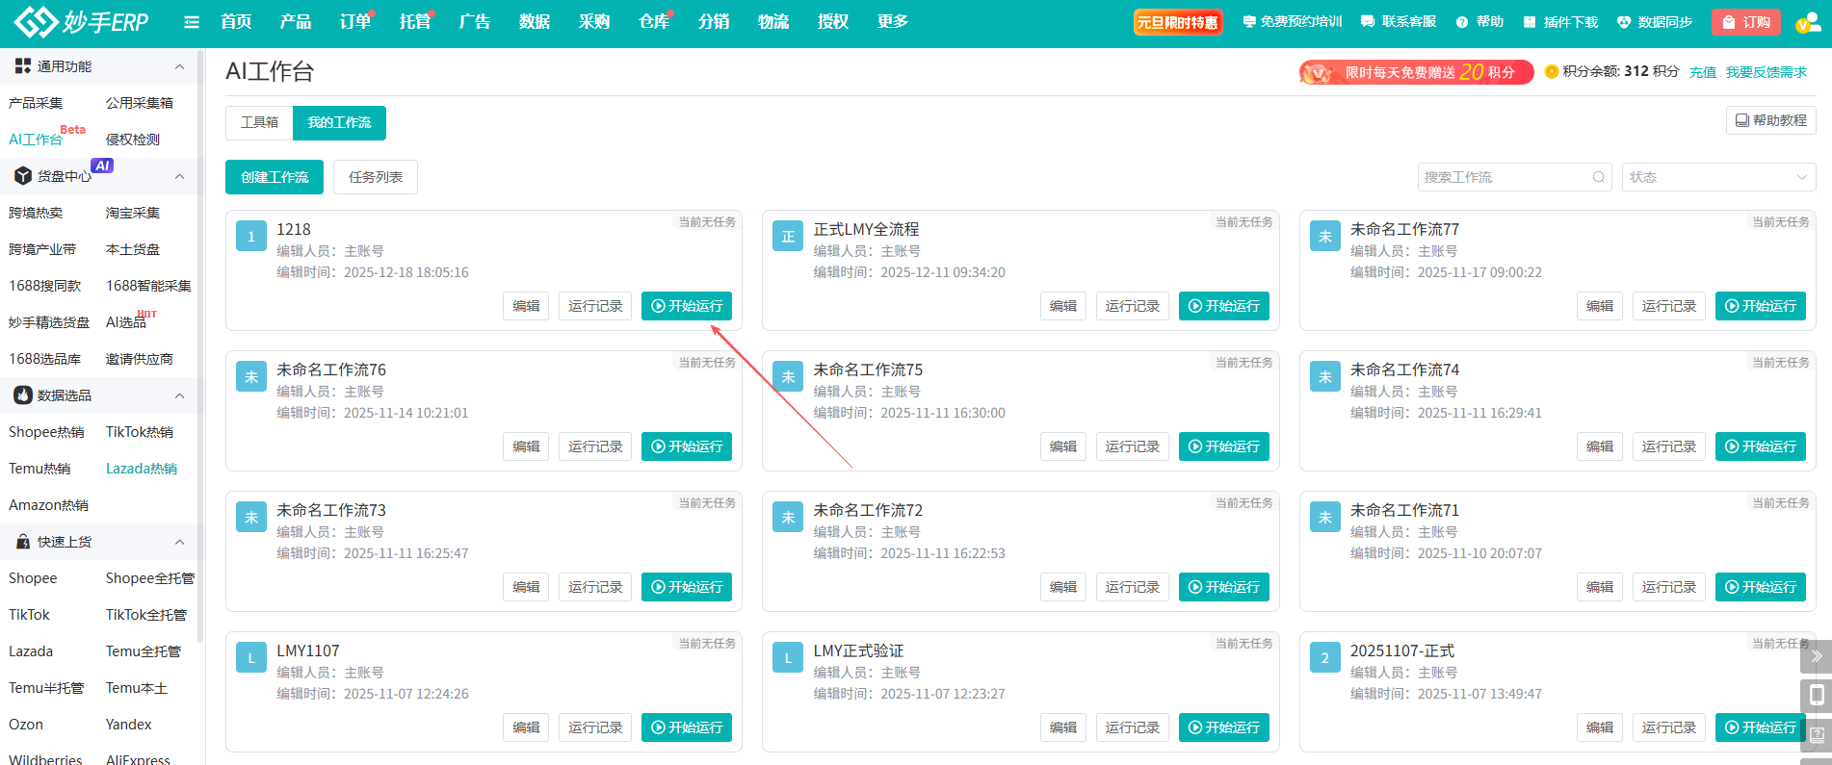
Task: Click the 充值 link
Action: 1703,72
